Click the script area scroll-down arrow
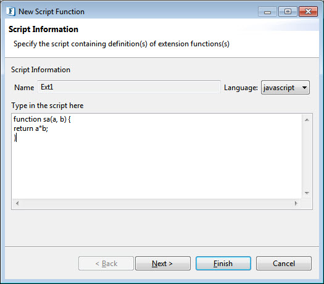Screen dimensions: 324x284 (307, 193)
